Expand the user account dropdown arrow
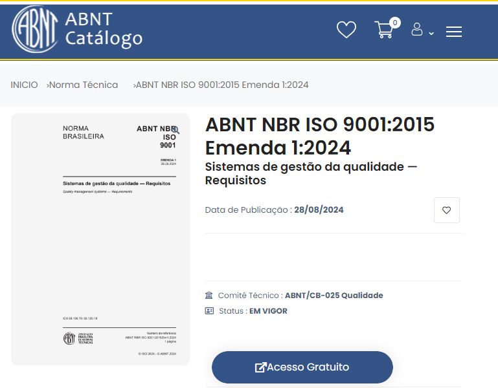 coord(431,33)
